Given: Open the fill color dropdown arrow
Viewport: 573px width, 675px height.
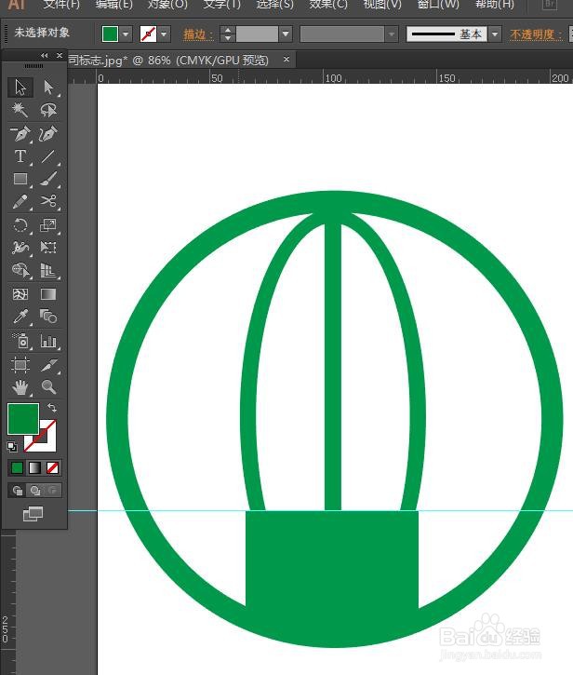Looking at the screenshot, I should [126, 34].
